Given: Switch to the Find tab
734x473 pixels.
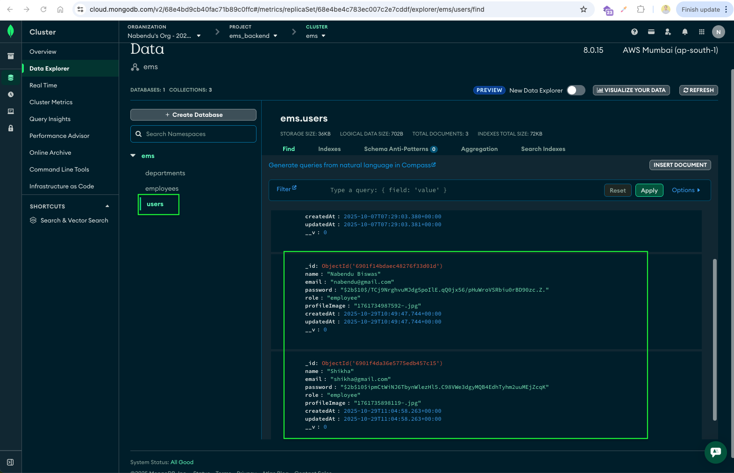Looking at the screenshot, I should 289,149.
